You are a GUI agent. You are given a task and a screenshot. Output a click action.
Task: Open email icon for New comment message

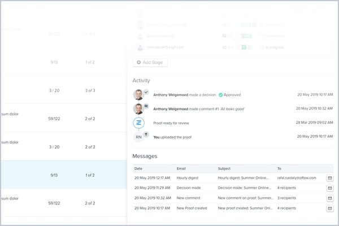click(x=330, y=198)
